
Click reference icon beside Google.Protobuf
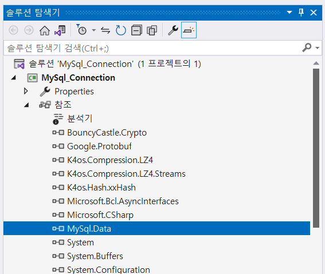pyautogui.click(x=58, y=146)
